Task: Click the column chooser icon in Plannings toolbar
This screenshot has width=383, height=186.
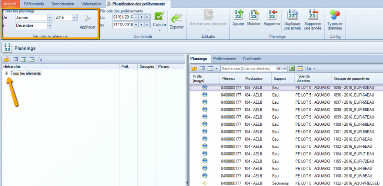Action: pos(202,68)
